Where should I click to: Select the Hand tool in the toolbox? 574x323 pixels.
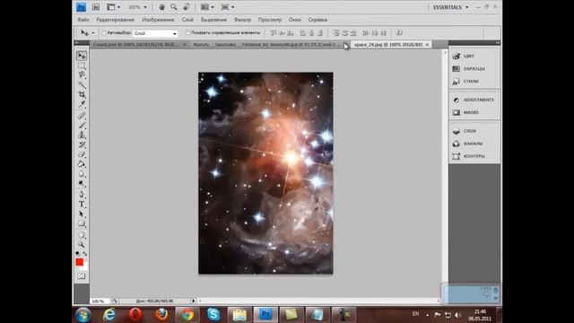click(x=82, y=235)
